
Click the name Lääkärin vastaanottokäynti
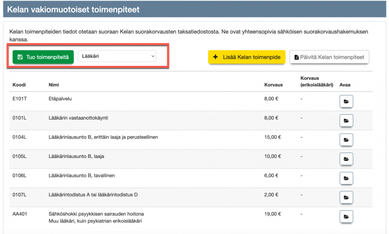tap(78, 118)
